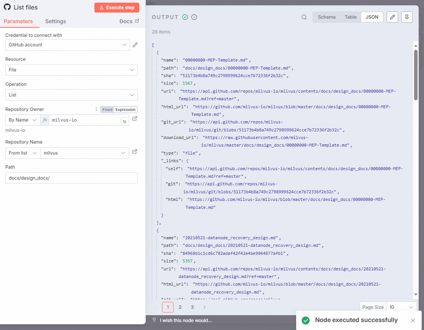Pin the output data with pin icon

[x=407, y=17]
